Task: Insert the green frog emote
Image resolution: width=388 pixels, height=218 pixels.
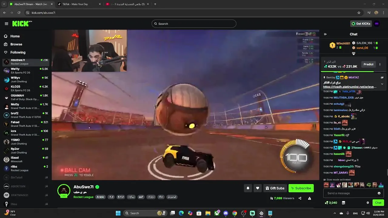Action: tap(369, 185)
